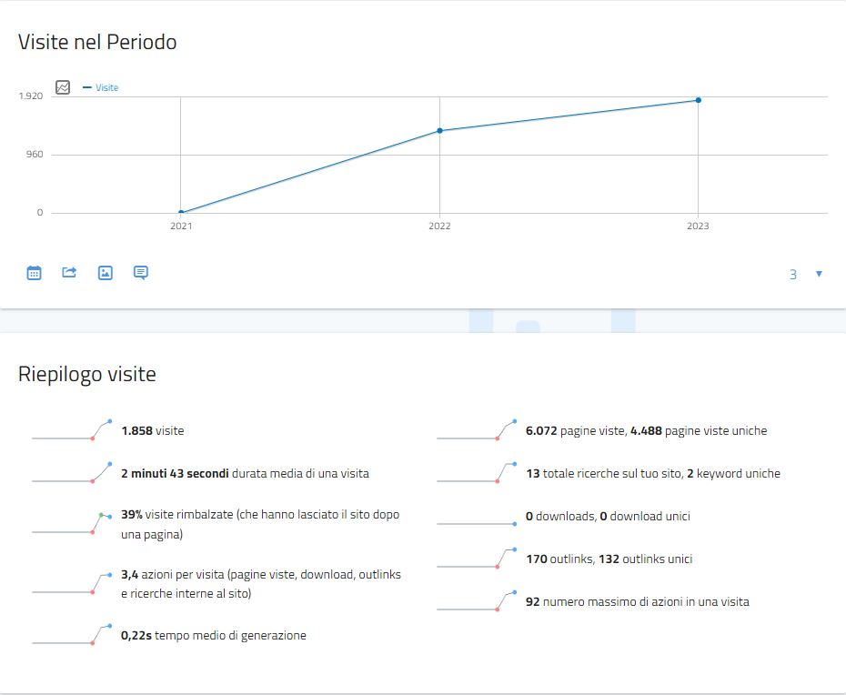The height and width of the screenshot is (695, 846).
Task: Click sparkline for 6.072 pagine viste
Action: point(477,430)
